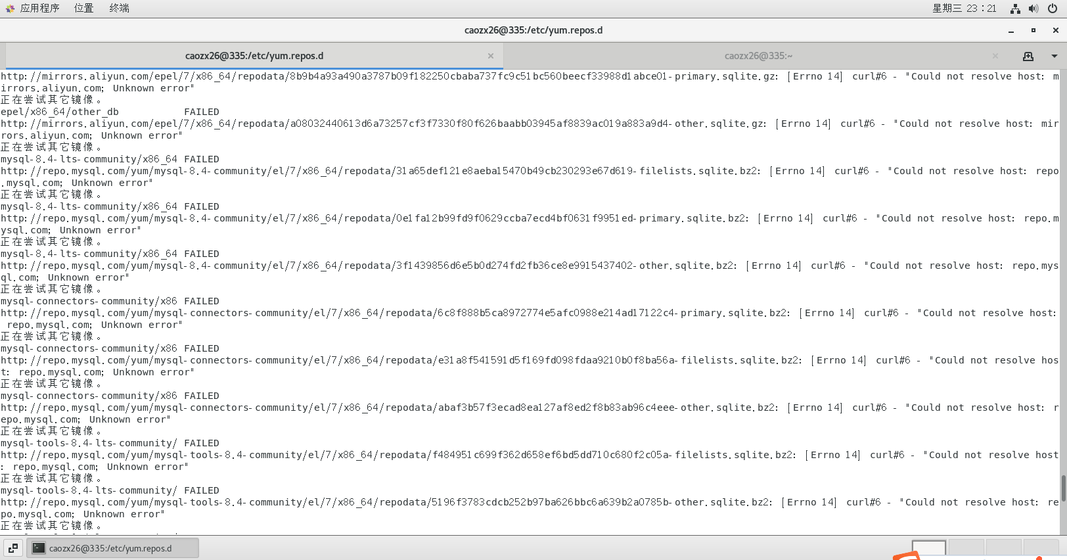Minimize the terminal window
This screenshot has height=560, width=1067.
pos(1011,30)
